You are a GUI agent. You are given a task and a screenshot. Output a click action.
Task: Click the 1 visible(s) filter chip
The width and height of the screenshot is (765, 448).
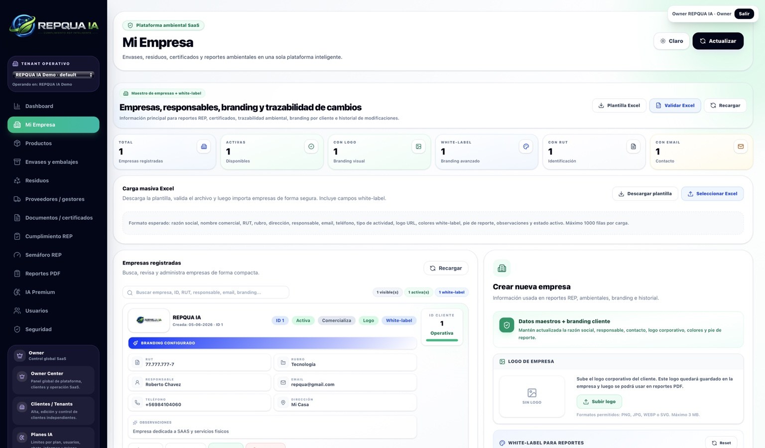(387, 293)
